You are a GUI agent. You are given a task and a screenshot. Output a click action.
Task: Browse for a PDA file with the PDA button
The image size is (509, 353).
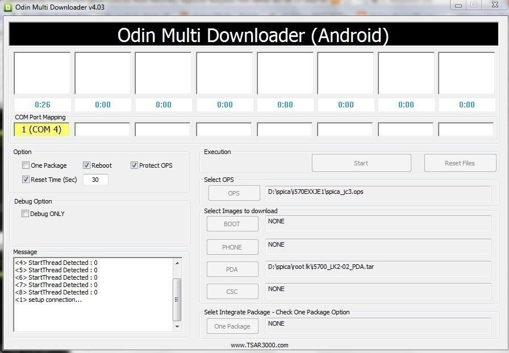232,269
